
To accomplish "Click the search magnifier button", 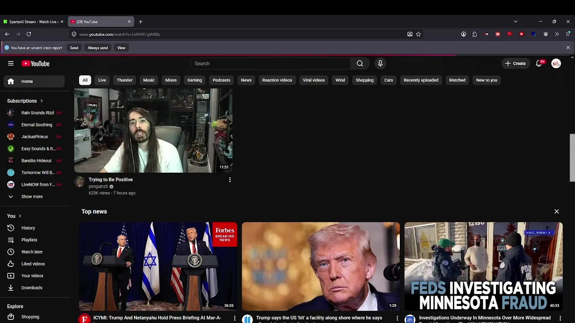I will coord(360,64).
